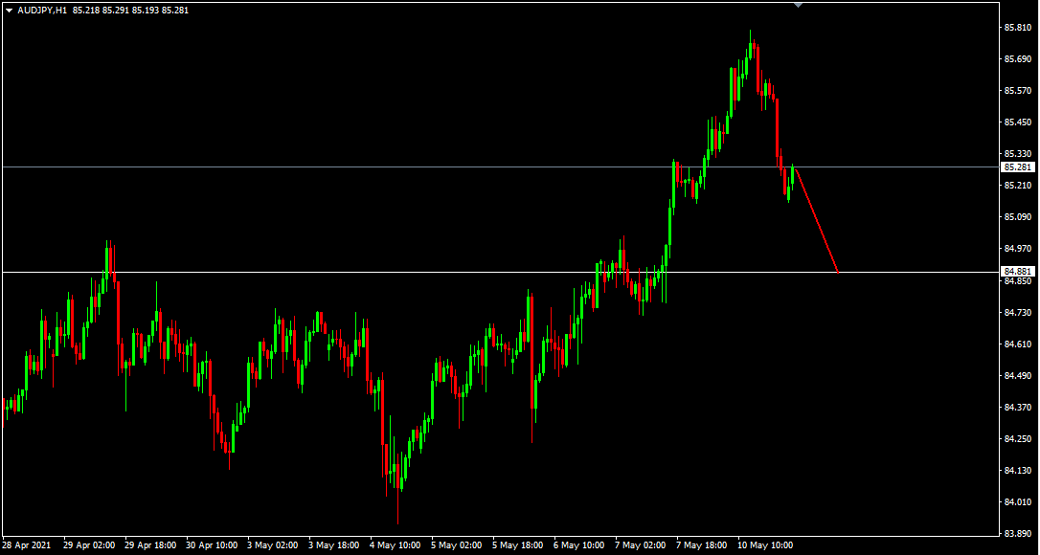Click the 5 May 02:00 time label
The width and height of the screenshot is (1040, 555).
click(457, 545)
